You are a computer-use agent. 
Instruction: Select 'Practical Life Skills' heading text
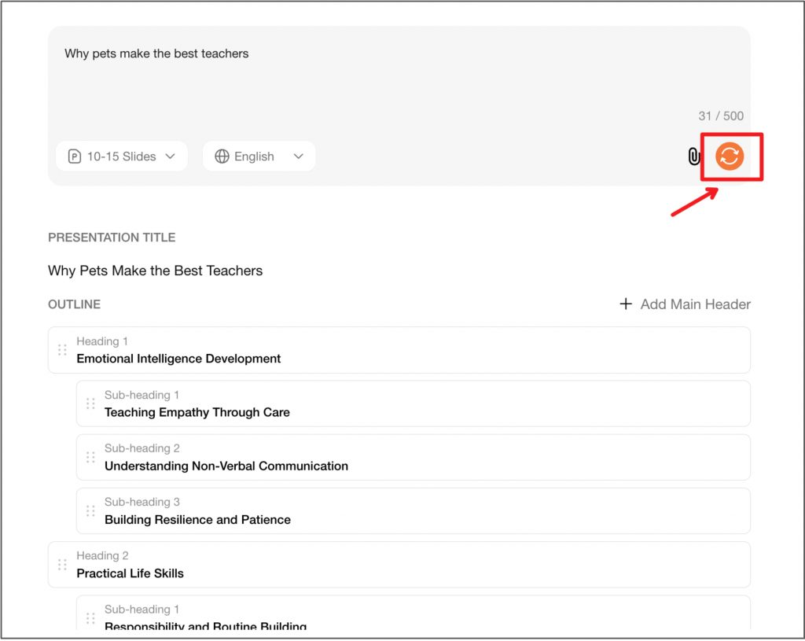[x=130, y=573]
